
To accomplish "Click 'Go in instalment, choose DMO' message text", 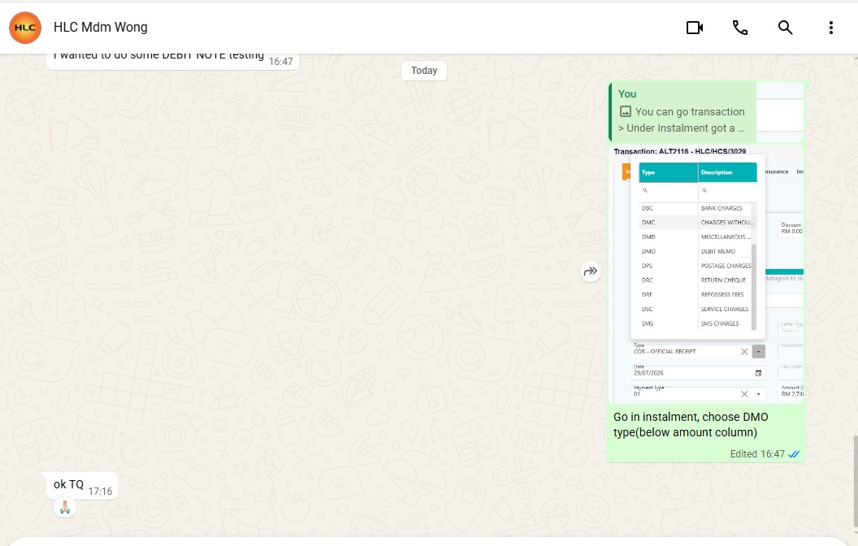I will coord(691,425).
